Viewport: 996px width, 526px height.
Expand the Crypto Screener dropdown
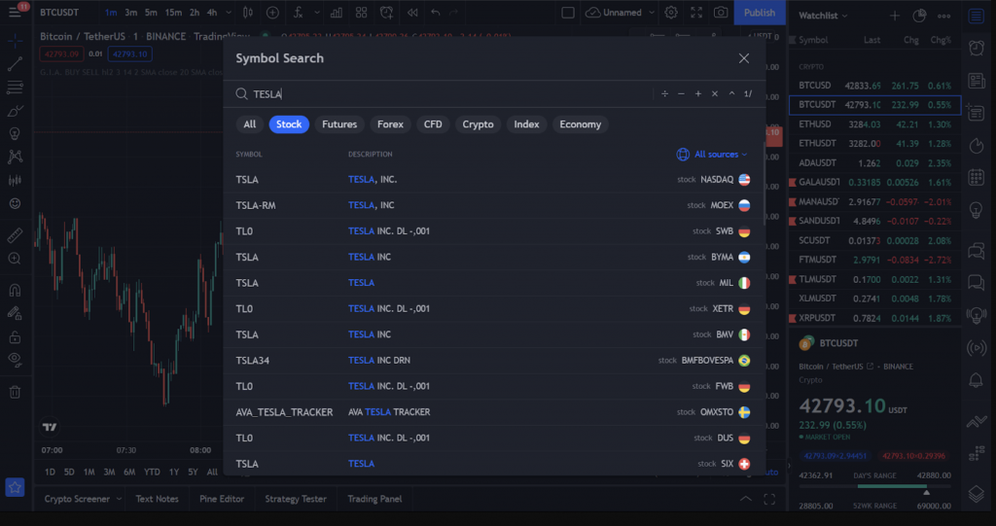[x=119, y=499]
